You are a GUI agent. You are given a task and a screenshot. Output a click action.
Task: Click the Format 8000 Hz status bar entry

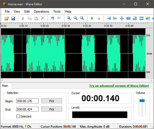(x=16, y=126)
